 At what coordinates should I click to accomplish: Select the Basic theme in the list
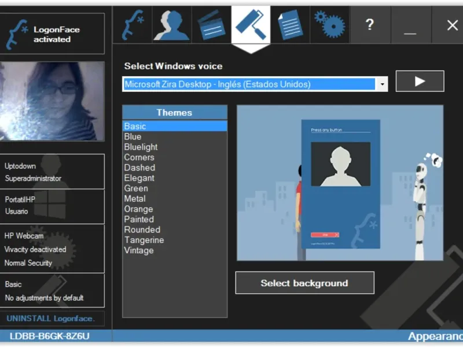(x=175, y=126)
